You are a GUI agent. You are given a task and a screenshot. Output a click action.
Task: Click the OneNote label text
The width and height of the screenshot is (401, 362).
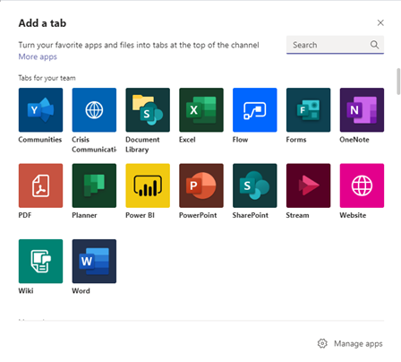click(x=354, y=140)
